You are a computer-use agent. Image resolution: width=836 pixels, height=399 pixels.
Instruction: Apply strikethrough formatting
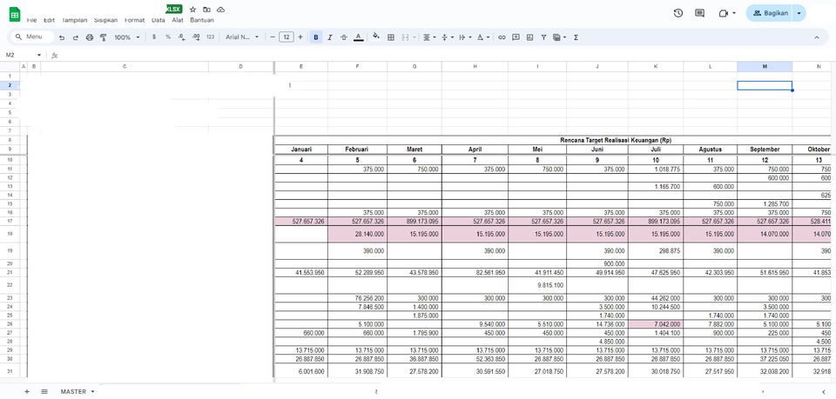click(344, 37)
